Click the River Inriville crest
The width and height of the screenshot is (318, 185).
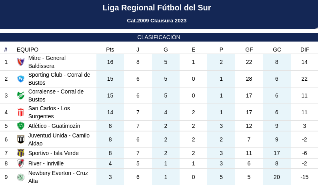coord(21,163)
